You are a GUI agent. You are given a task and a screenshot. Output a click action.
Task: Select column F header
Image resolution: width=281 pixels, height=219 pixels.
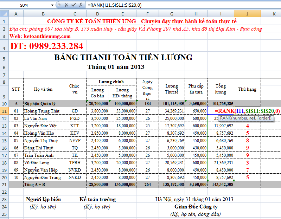click(147, 14)
